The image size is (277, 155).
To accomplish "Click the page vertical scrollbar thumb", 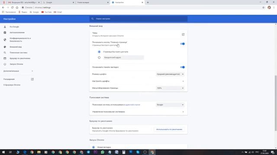I will click(276, 103).
